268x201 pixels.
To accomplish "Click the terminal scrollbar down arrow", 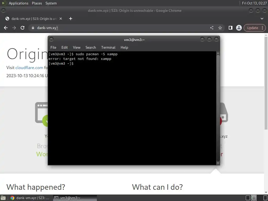I will [x=218, y=163].
